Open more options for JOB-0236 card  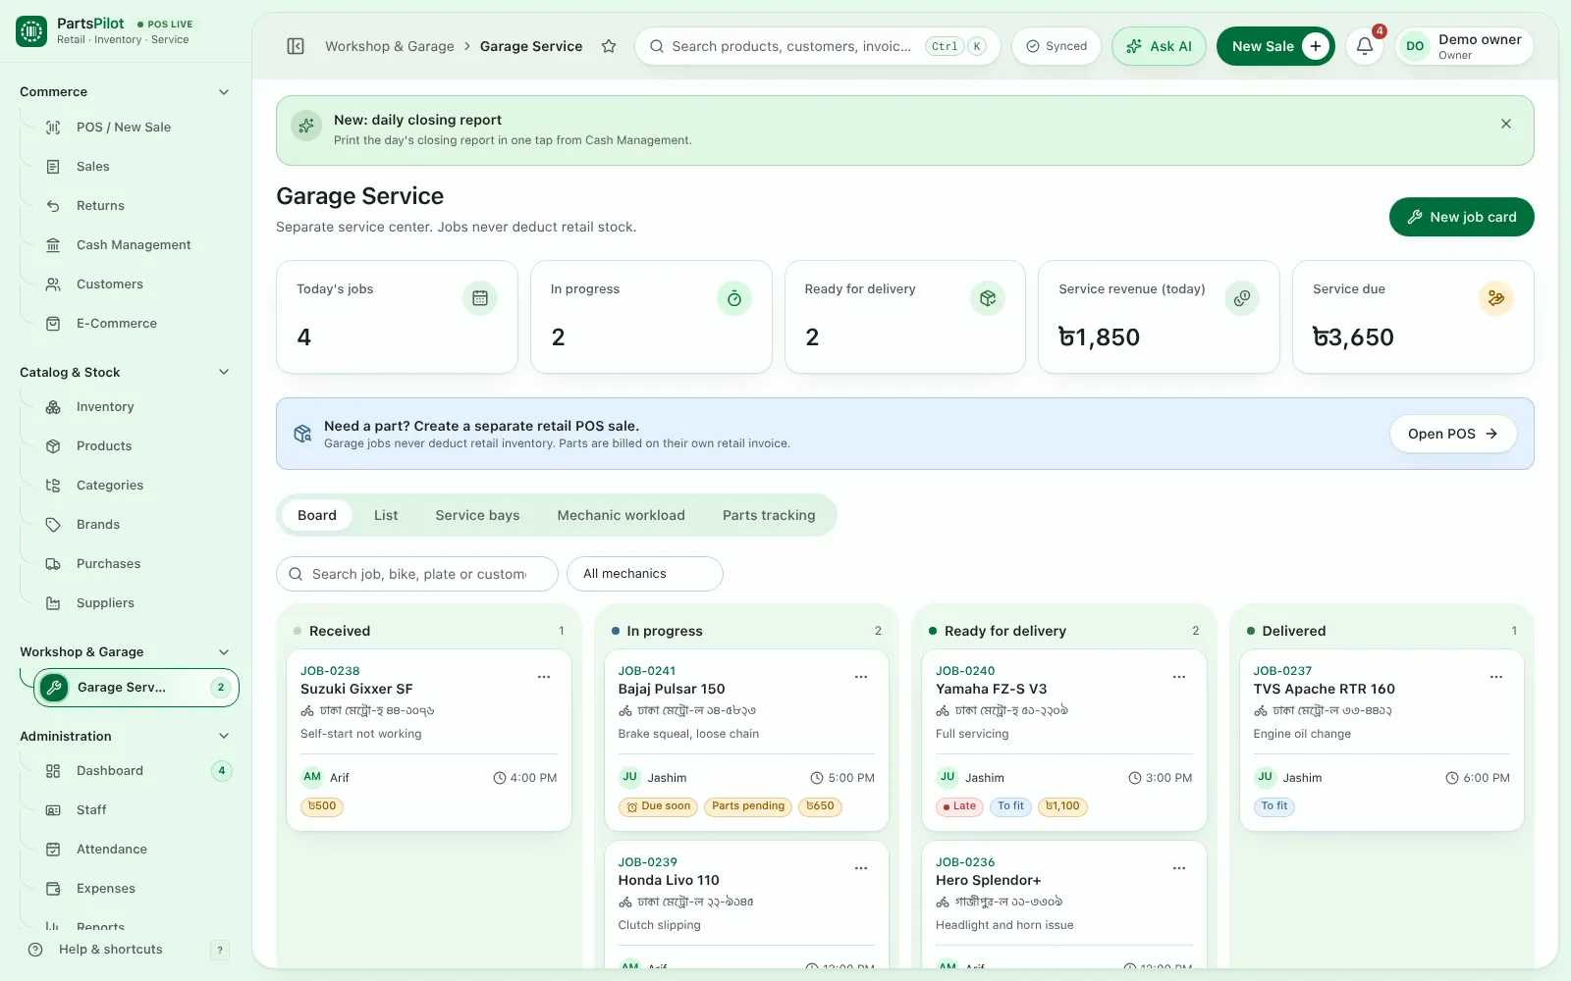[x=1179, y=868]
